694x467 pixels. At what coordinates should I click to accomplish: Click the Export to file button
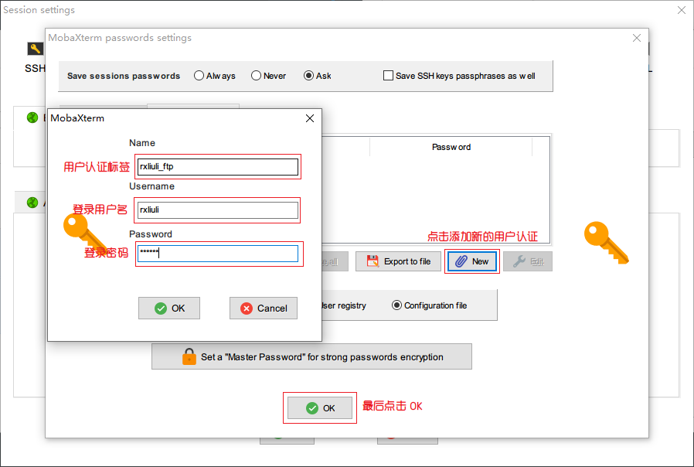pos(398,261)
